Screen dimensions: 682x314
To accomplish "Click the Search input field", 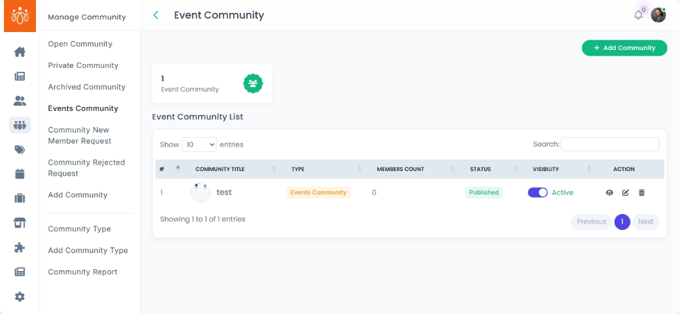I will tap(609, 144).
